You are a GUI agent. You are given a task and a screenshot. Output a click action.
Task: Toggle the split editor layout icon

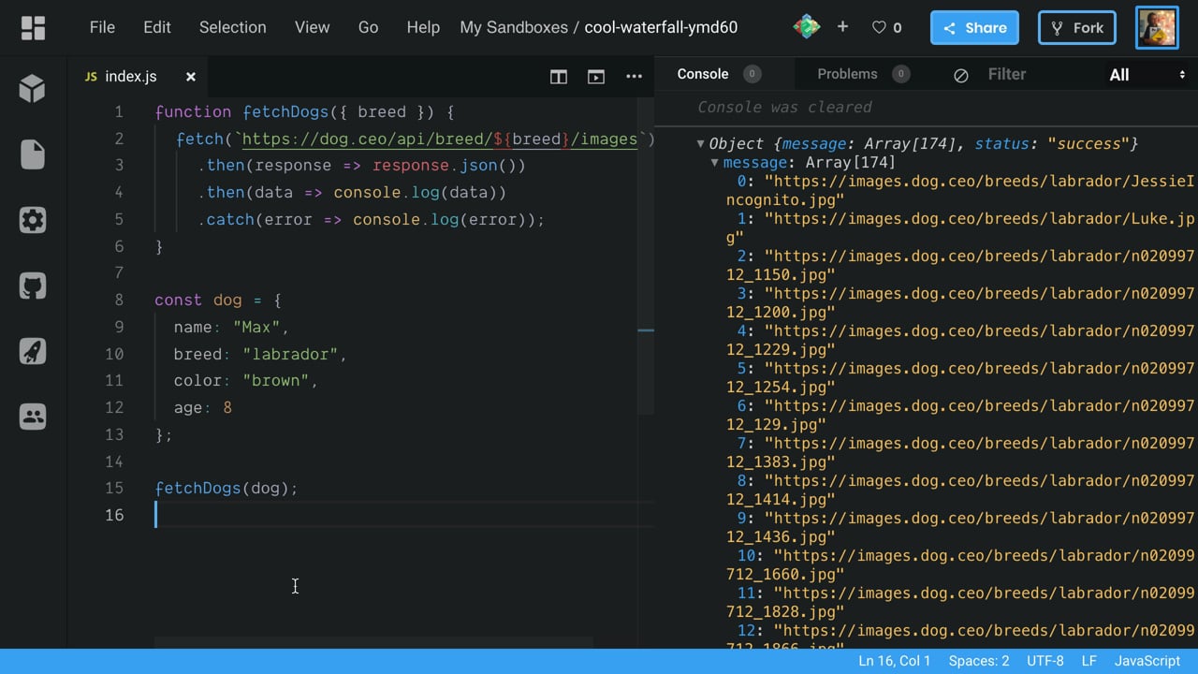(x=559, y=77)
